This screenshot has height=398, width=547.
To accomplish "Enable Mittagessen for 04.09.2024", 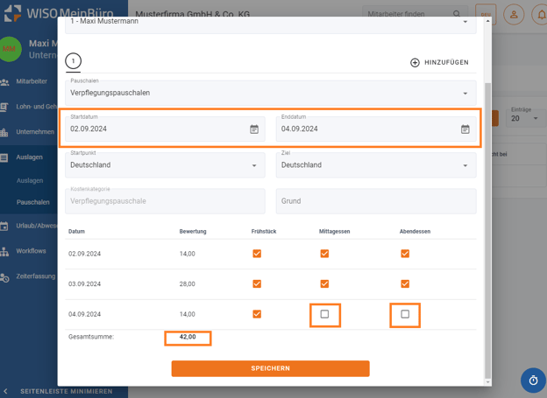I will coord(324,314).
